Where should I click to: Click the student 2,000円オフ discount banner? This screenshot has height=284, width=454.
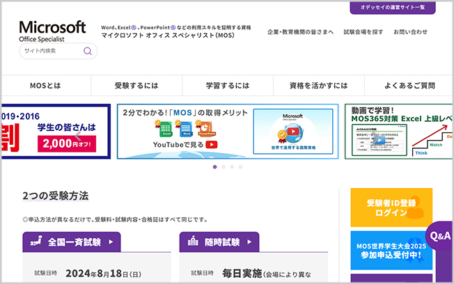(x=56, y=132)
